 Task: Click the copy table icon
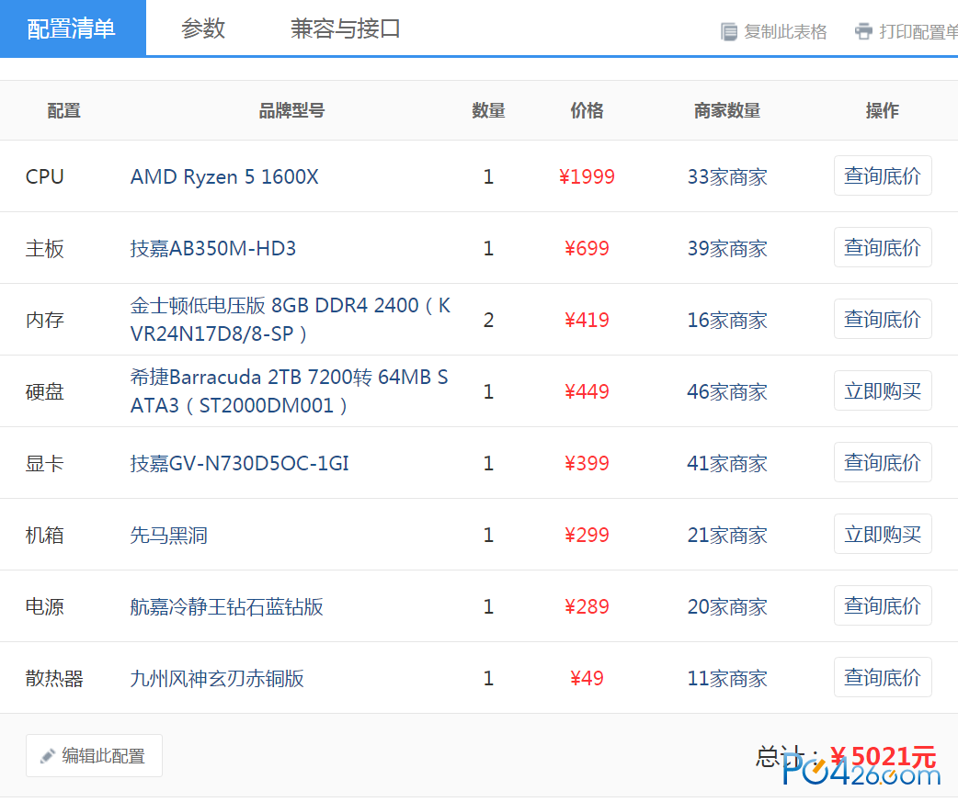[x=729, y=31]
